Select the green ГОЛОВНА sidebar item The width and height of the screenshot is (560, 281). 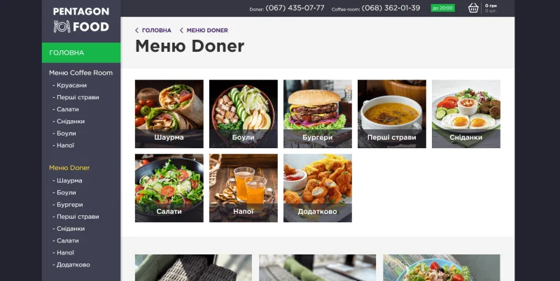point(81,53)
